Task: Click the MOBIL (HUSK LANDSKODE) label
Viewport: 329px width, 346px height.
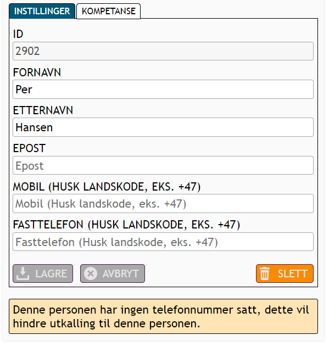Action: pyautogui.click(x=107, y=187)
